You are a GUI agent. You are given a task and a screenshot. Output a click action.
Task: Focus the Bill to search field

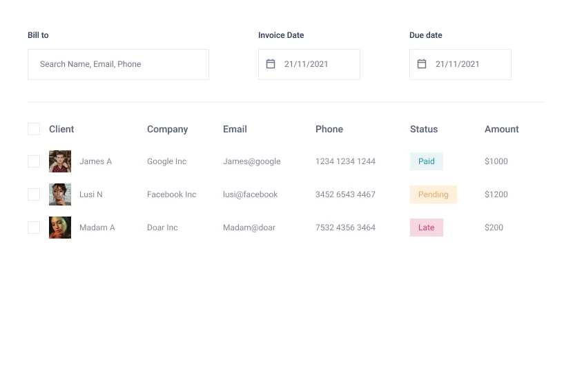click(118, 64)
